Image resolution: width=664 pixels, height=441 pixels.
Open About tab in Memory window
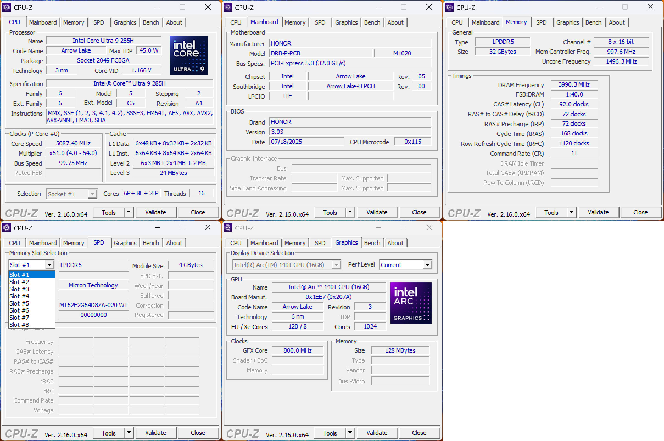pos(616,22)
